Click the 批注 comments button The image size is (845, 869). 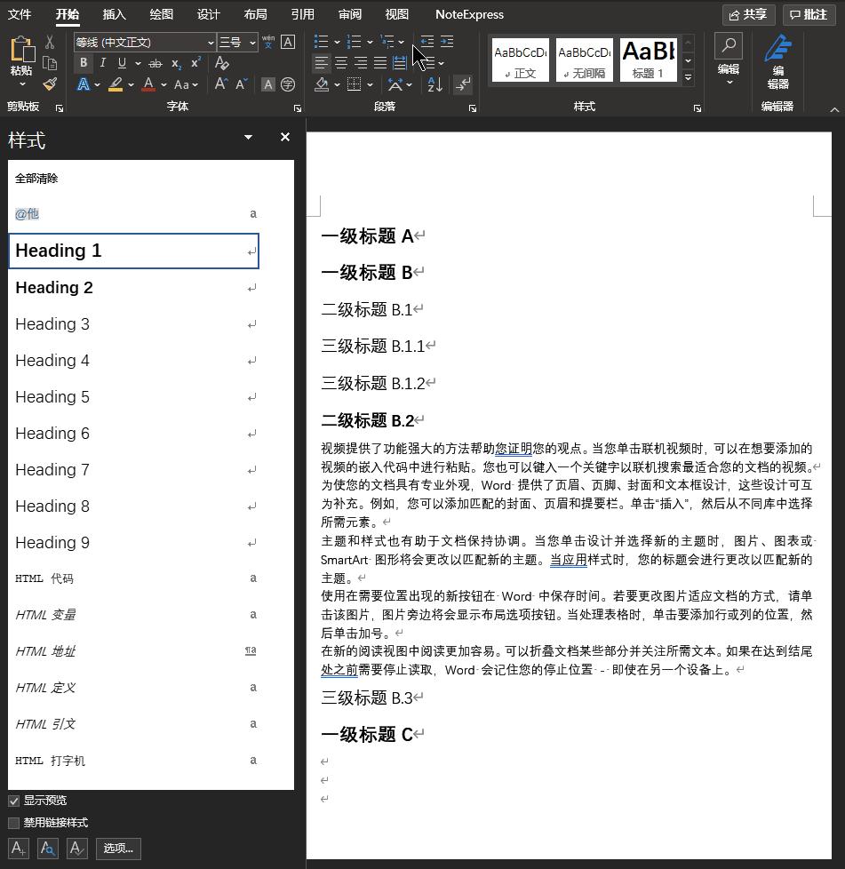point(809,14)
